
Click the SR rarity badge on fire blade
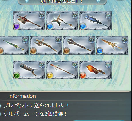108,65
